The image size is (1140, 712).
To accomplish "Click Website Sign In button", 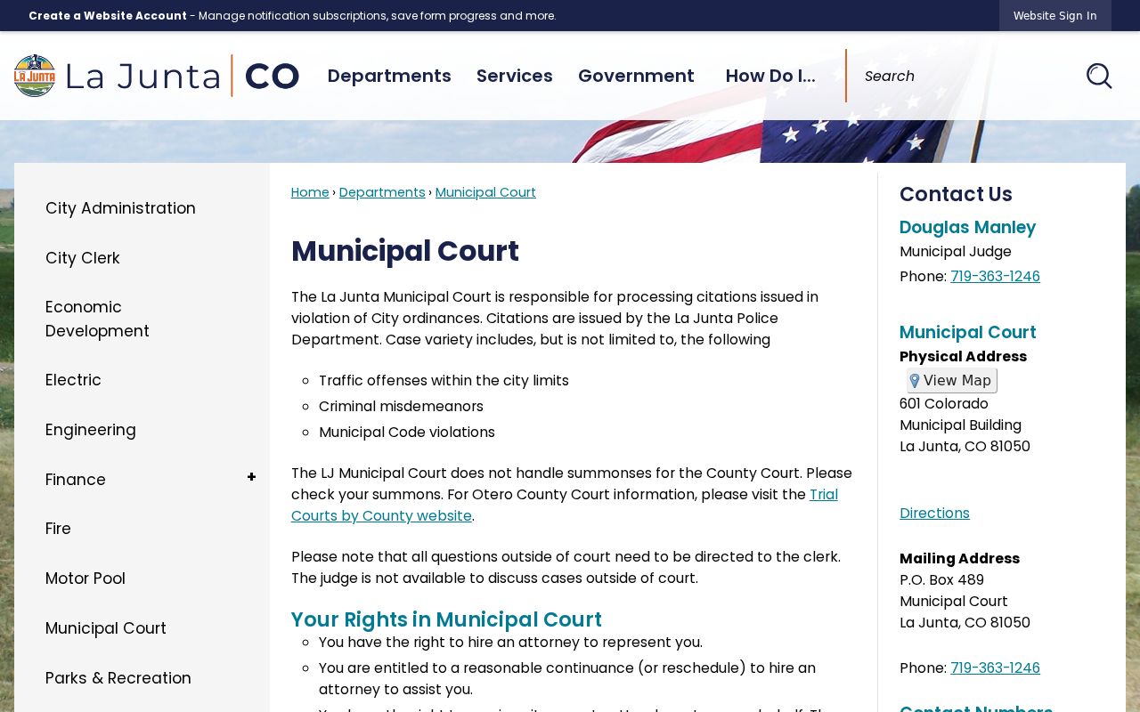I will [x=1054, y=16].
